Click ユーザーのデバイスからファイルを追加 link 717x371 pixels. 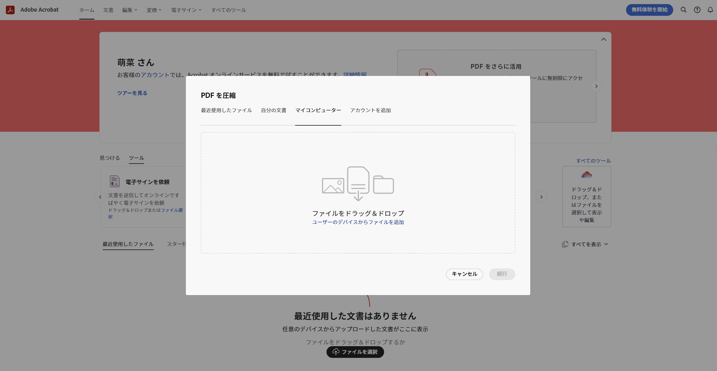pos(358,222)
